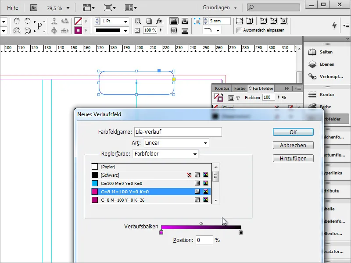The width and height of the screenshot is (351, 263).
Task: Center content icon in control bar
Action: [284, 21]
